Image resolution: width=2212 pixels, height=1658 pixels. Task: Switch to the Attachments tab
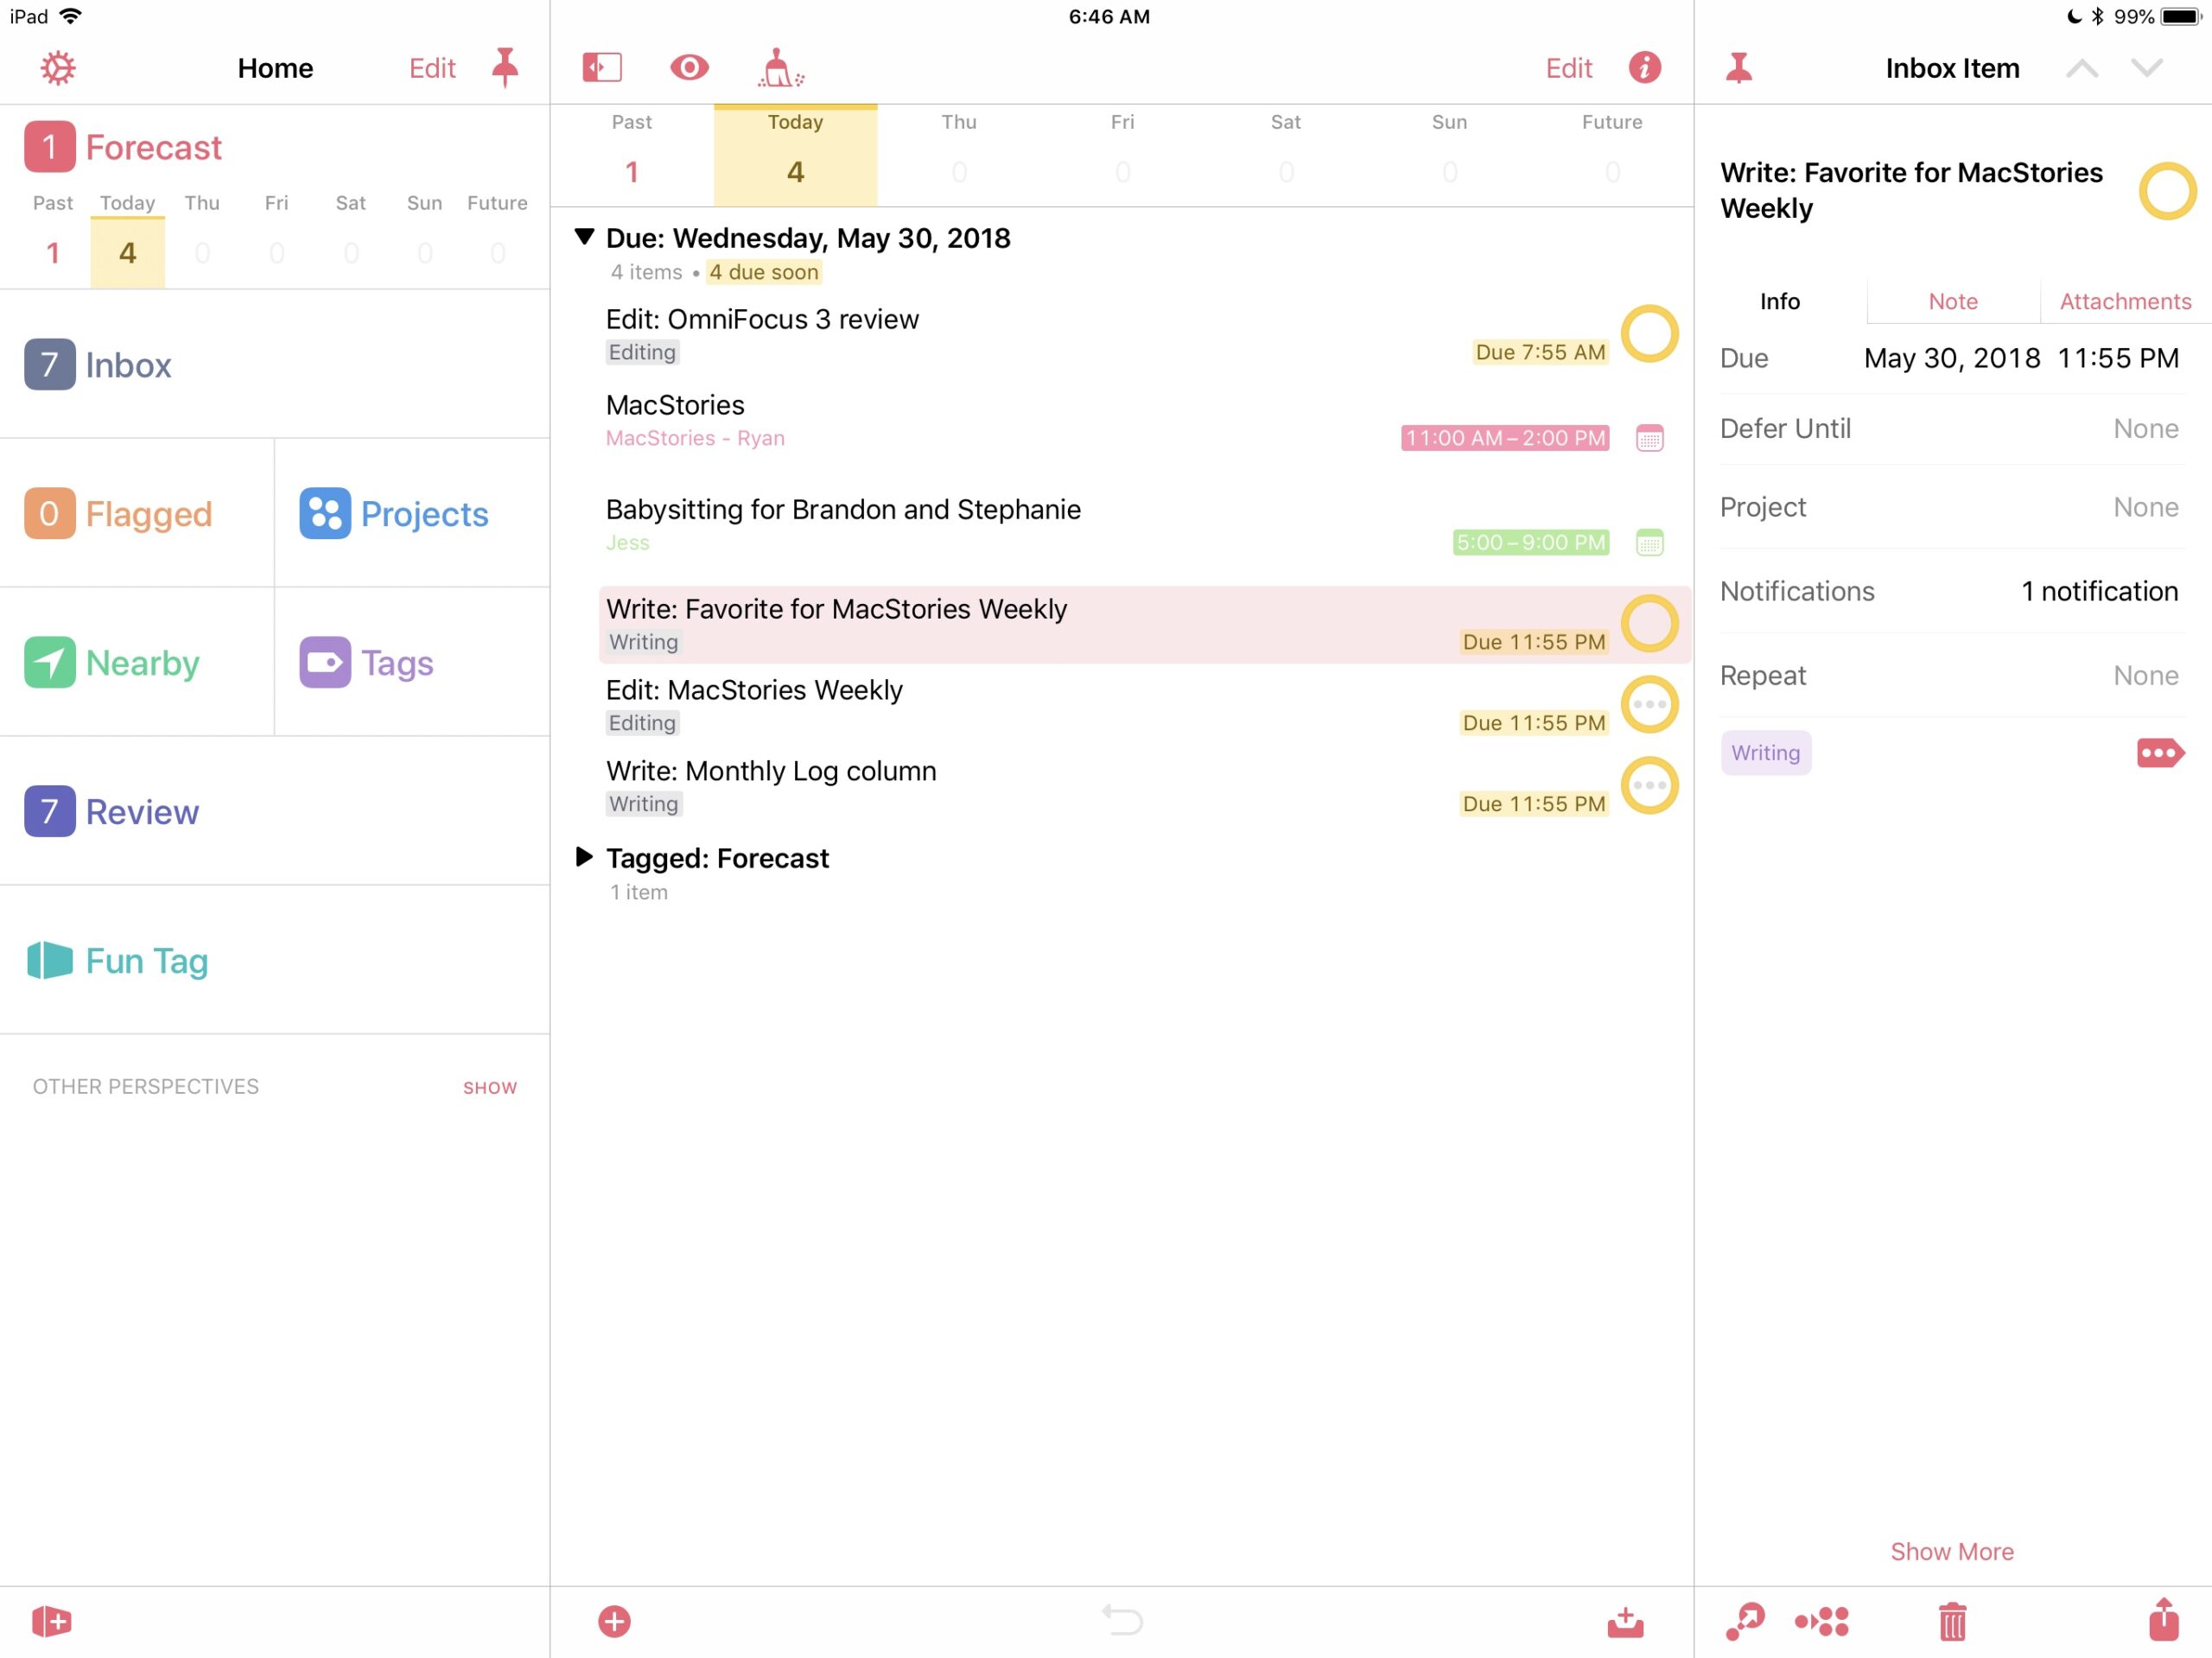tap(2125, 301)
